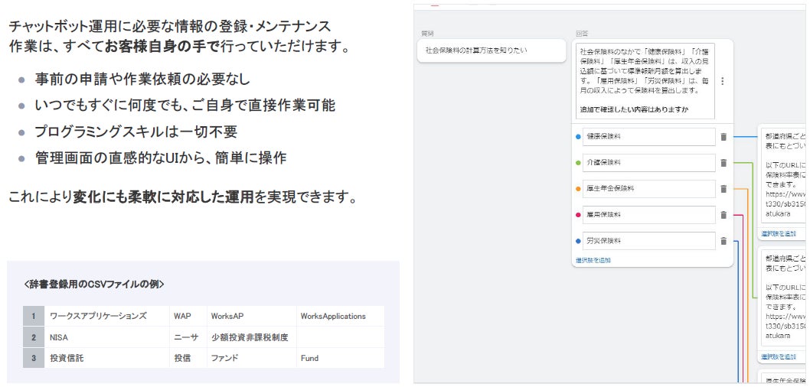Viewport: 810px width, 387px height.
Task: Click the trash icon next to 労災保険料
Action: coord(723,241)
